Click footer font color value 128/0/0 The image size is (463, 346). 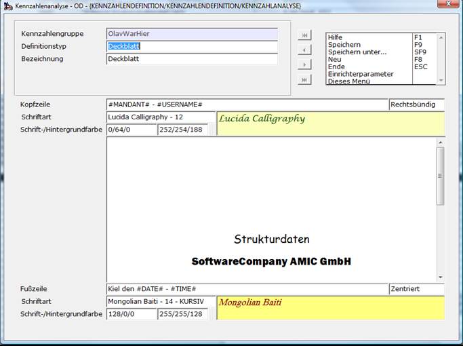(132, 314)
